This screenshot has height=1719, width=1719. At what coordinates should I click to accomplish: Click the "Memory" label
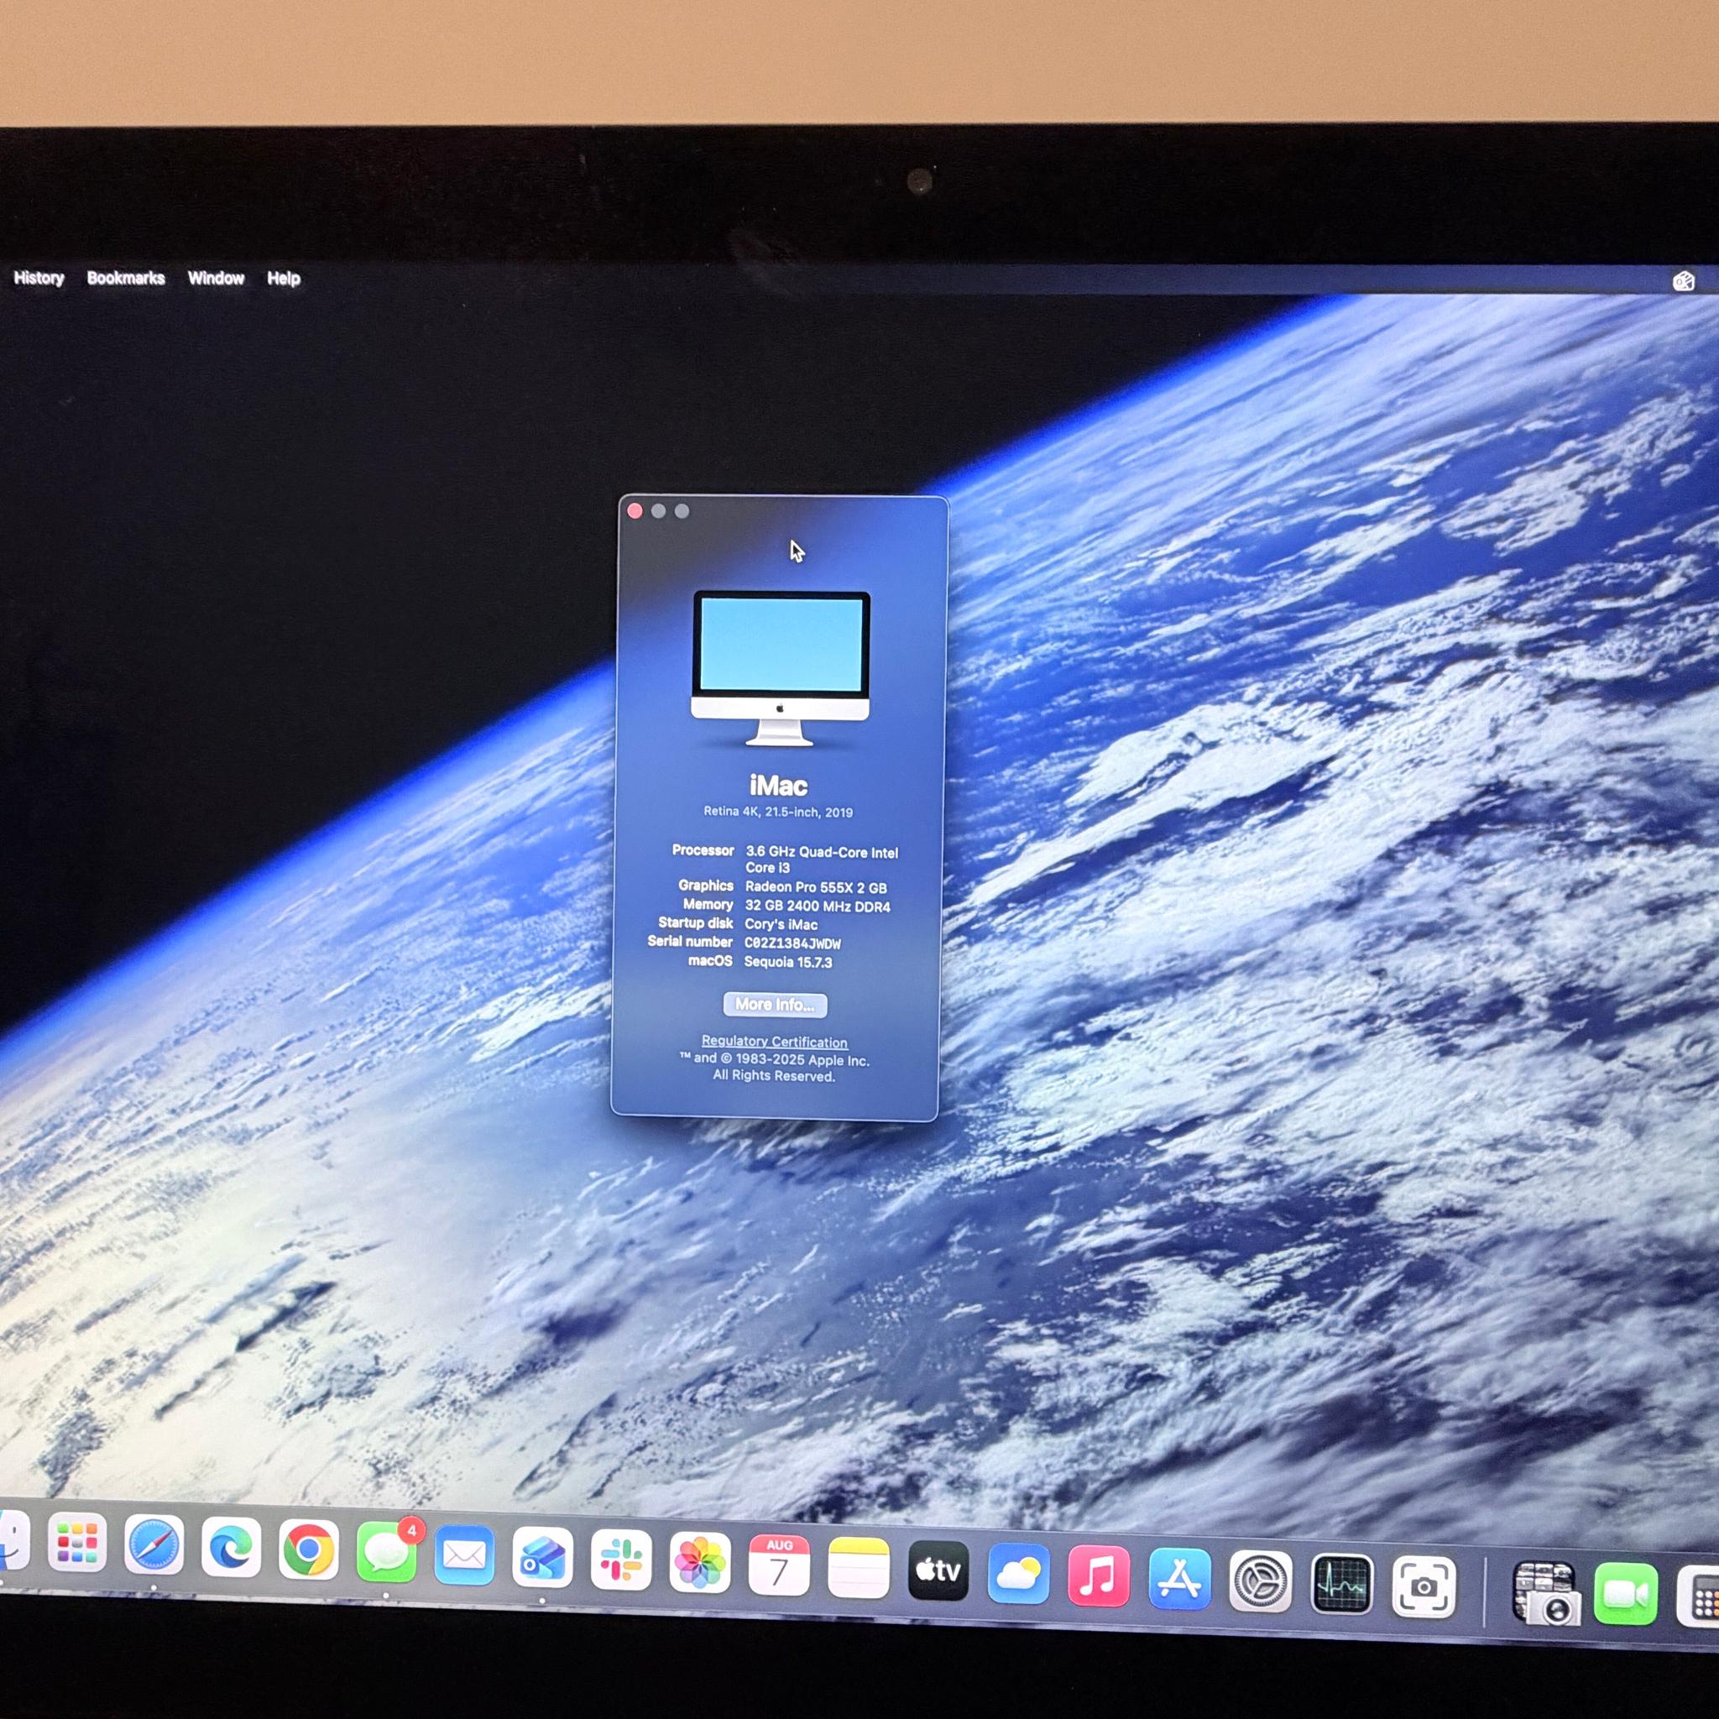click(x=708, y=904)
